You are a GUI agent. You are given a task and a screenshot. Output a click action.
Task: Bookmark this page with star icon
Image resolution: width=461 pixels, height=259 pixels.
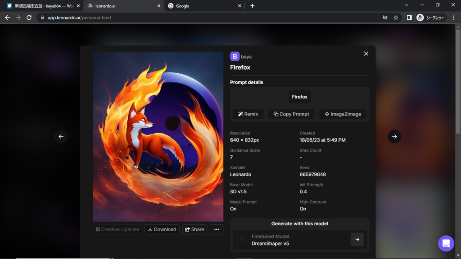[x=396, y=18]
